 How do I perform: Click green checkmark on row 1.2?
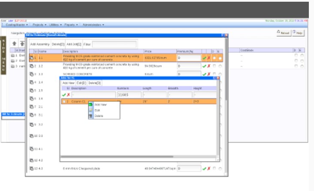pos(204,66)
